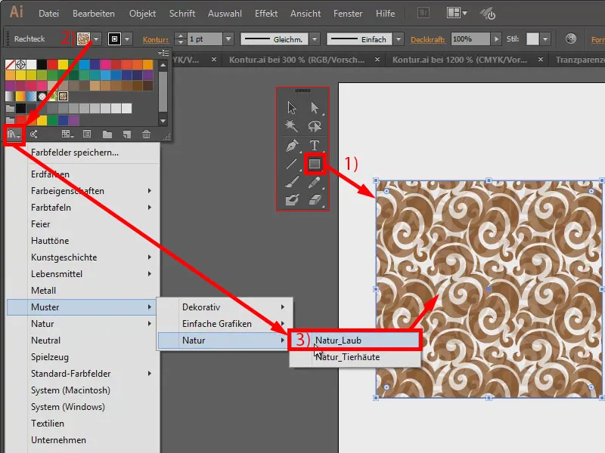Select the Magic Wand tool
The image size is (605, 453).
(292, 126)
